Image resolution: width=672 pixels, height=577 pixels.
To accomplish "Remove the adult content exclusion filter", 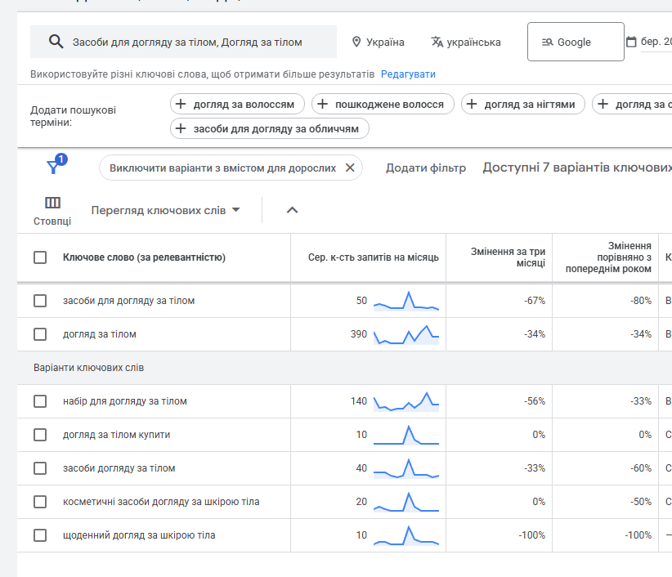I will click(350, 168).
